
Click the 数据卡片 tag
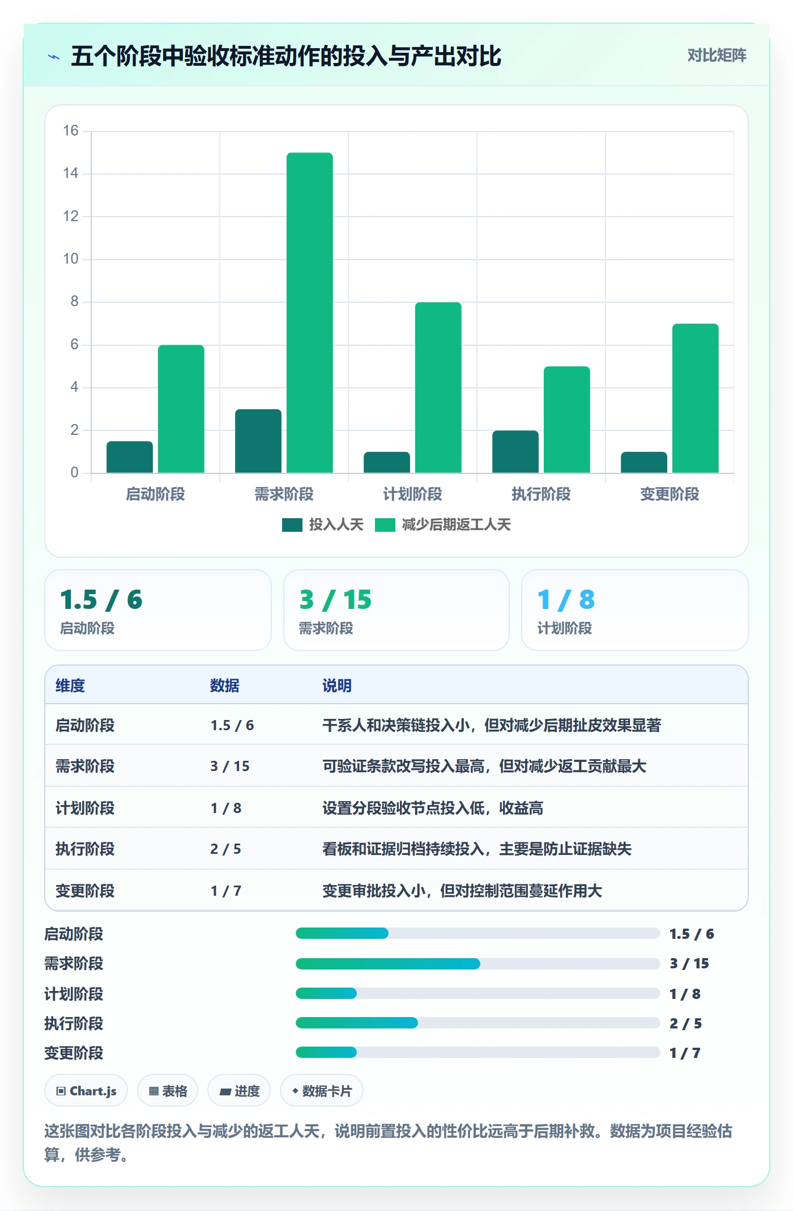pos(321,1090)
